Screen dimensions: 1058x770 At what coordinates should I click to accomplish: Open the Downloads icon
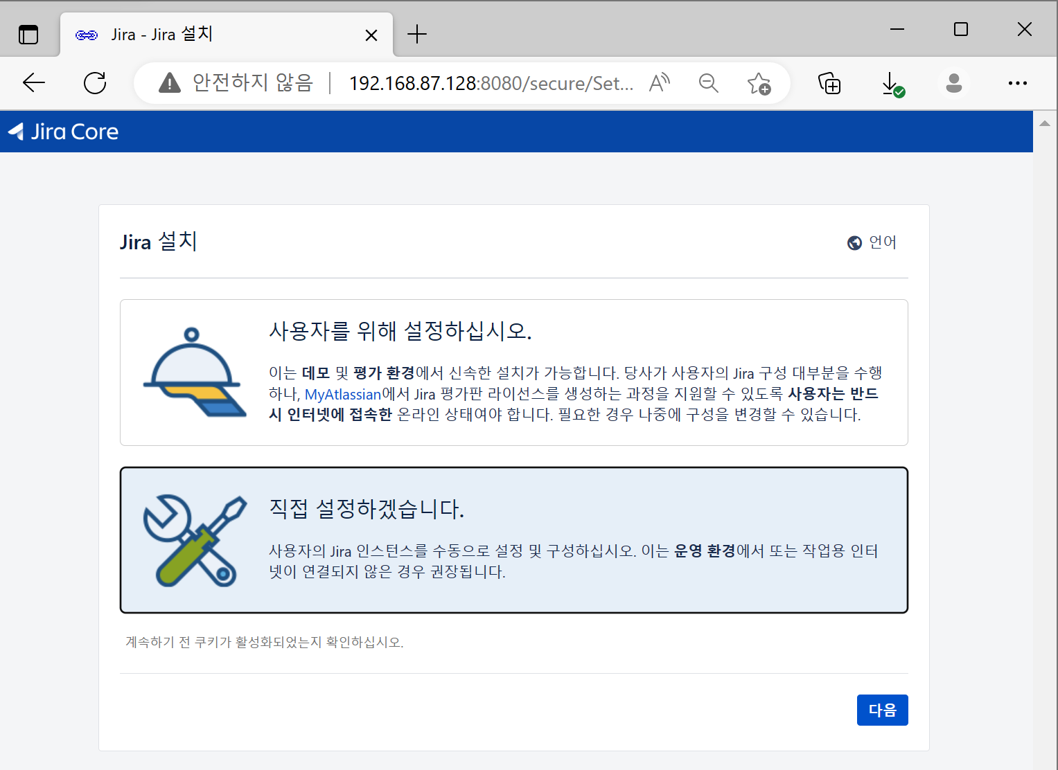892,84
